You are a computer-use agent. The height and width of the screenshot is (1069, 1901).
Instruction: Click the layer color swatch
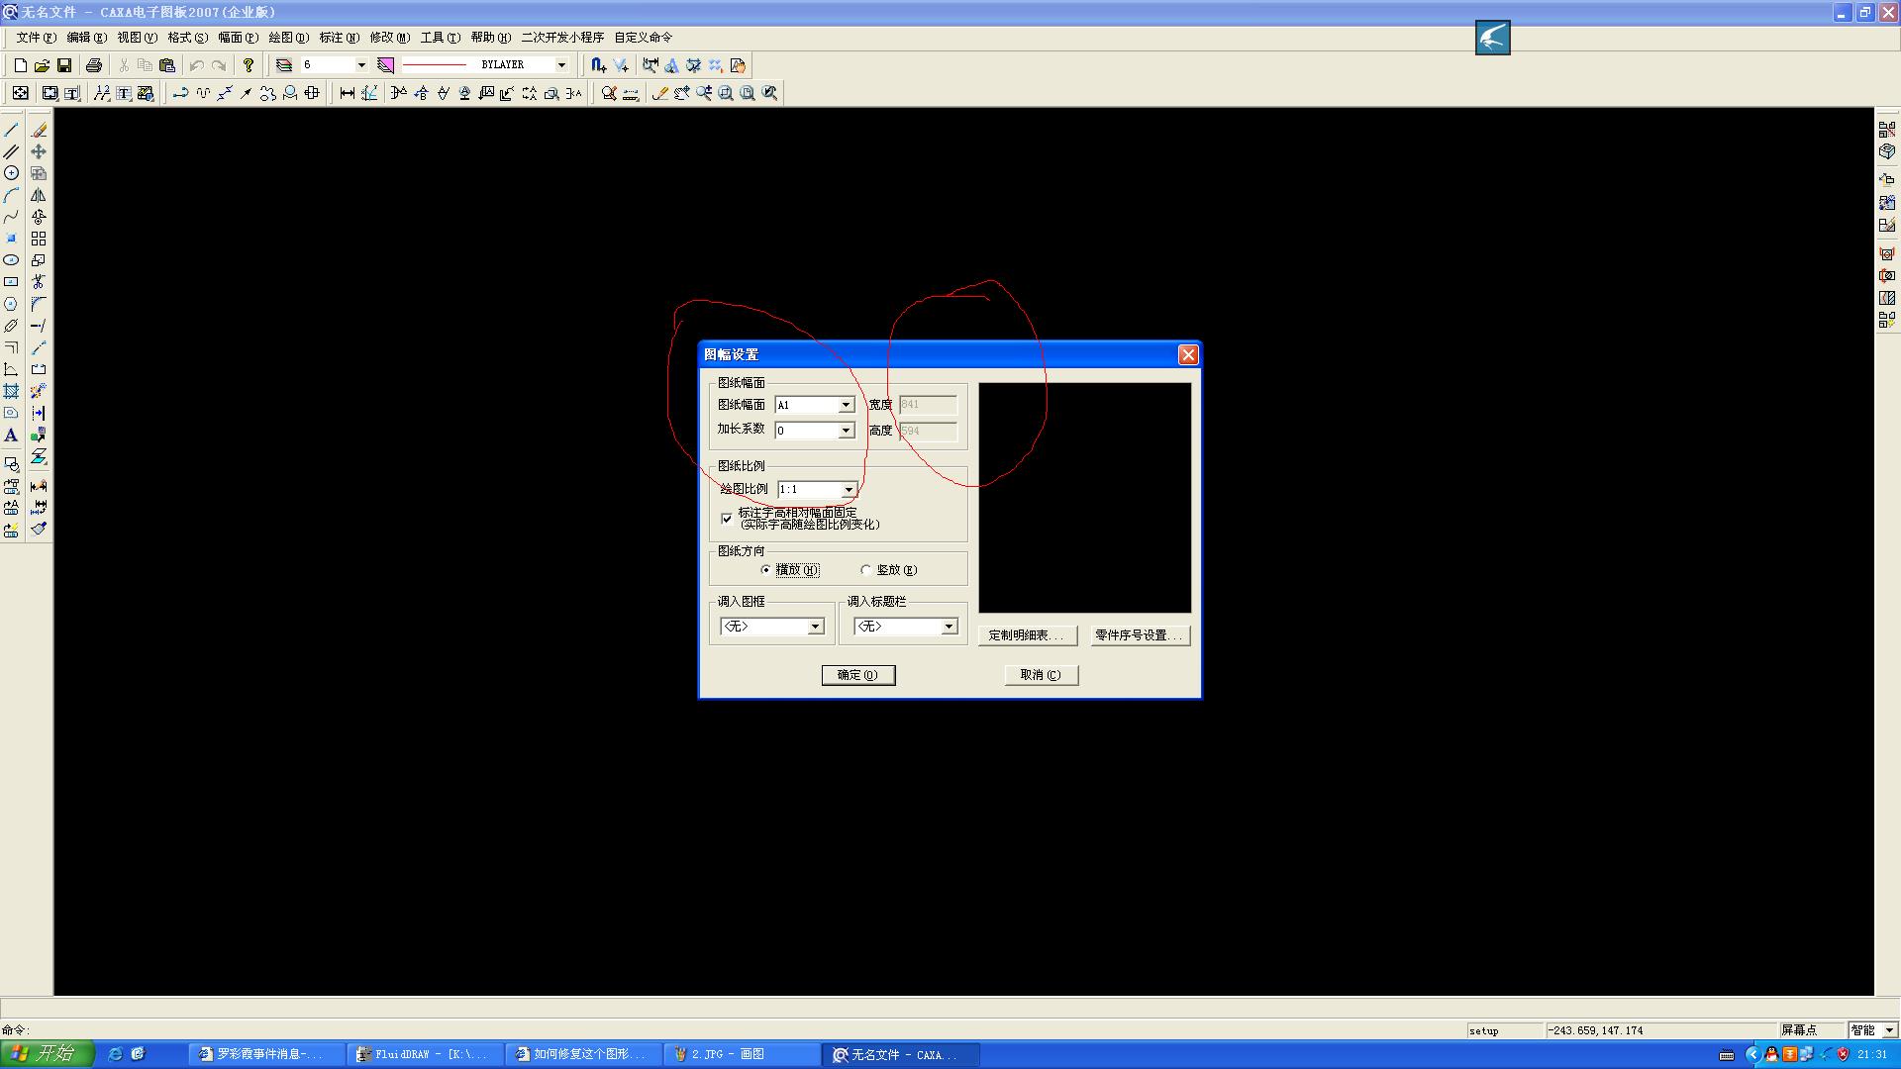coord(386,65)
